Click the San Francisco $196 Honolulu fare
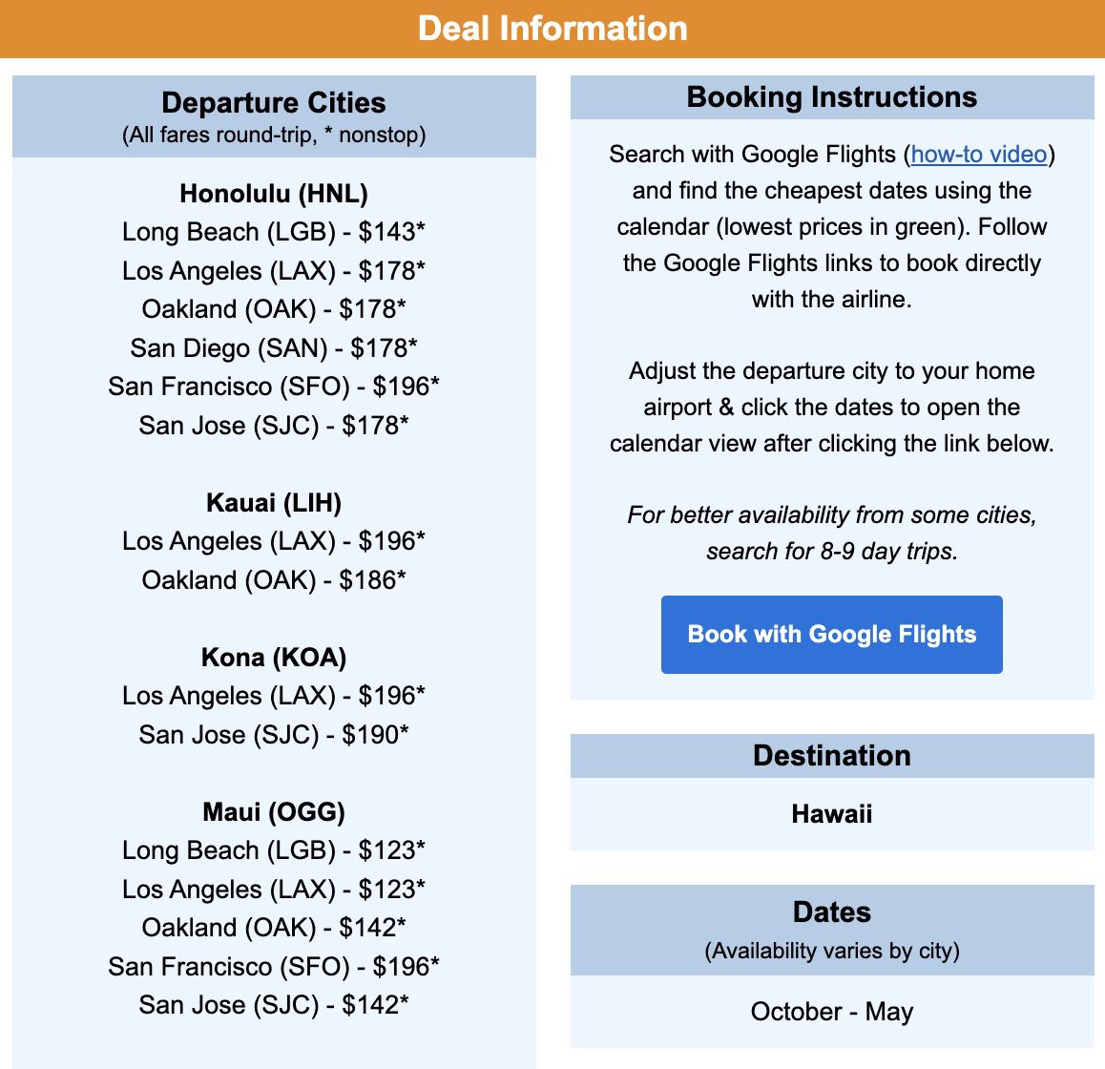Image resolution: width=1105 pixels, height=1069 pixels. point(273,387)
